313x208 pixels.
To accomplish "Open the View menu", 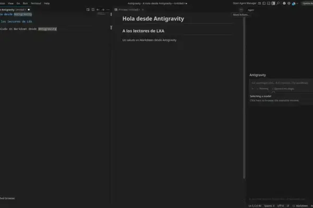I will coord(10,4).
